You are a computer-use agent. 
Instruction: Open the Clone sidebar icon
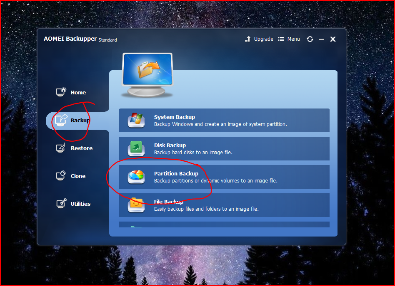click(x=61, y=175)
